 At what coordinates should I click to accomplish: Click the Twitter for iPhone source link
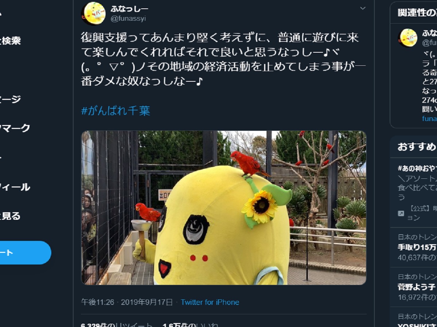click(x=210, y=302)
